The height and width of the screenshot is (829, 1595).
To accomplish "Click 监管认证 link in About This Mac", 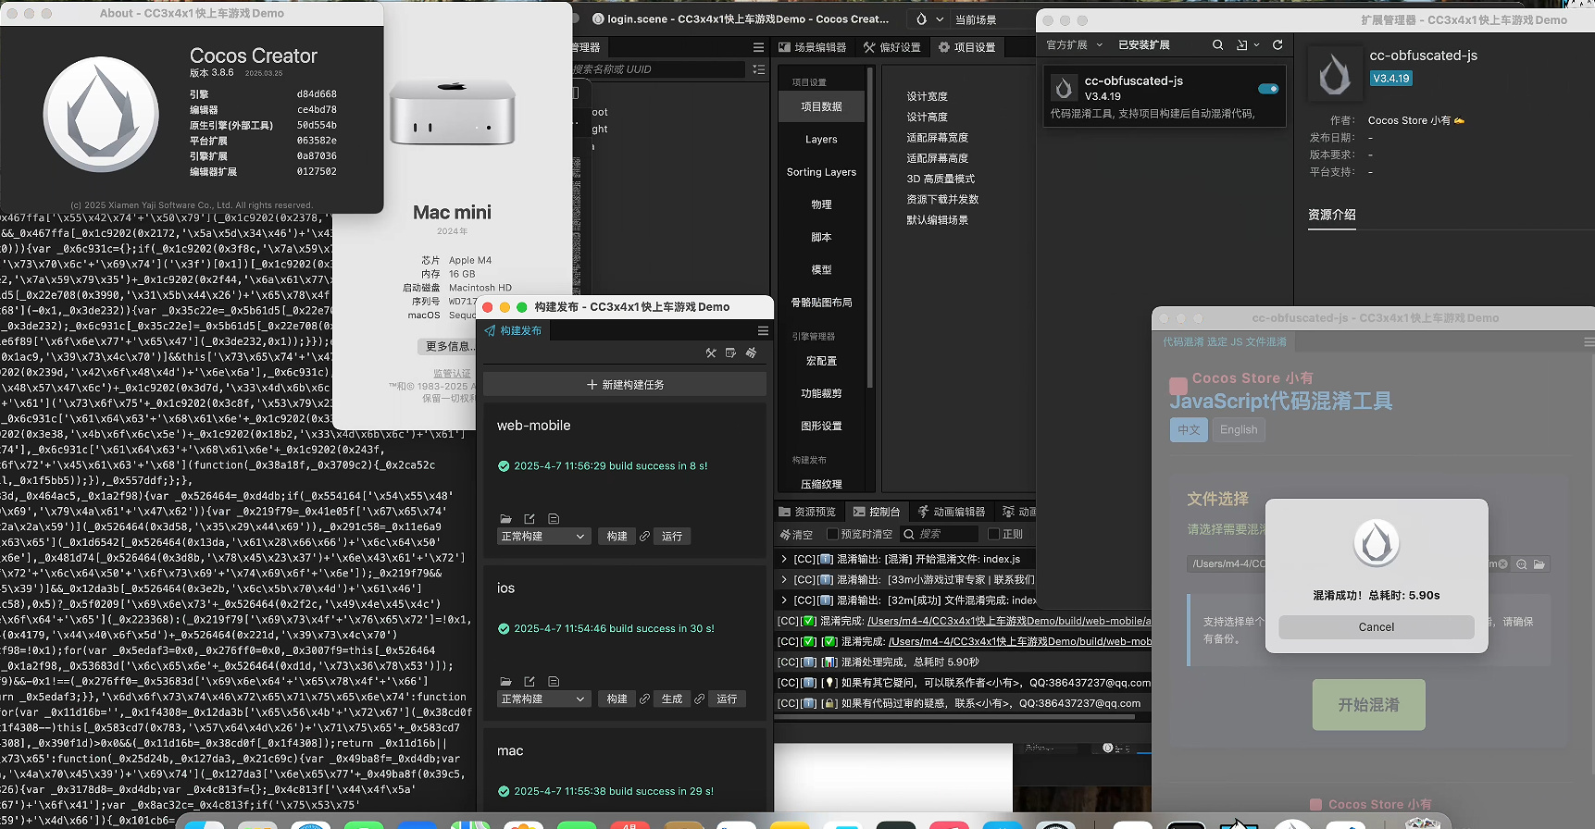I will click(452, 374).
